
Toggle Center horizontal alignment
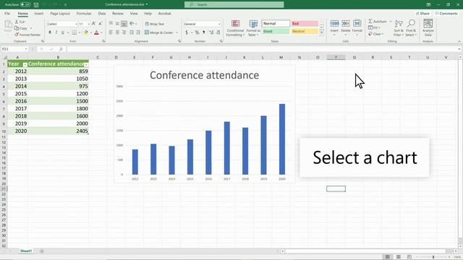click(x=117, y=32)
